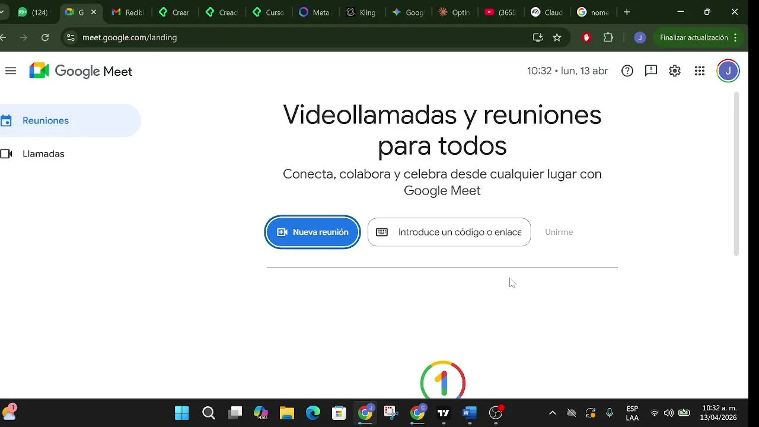Switch to the Kling tab
This screenshot has height=427, width=759.
coord(361,12)
